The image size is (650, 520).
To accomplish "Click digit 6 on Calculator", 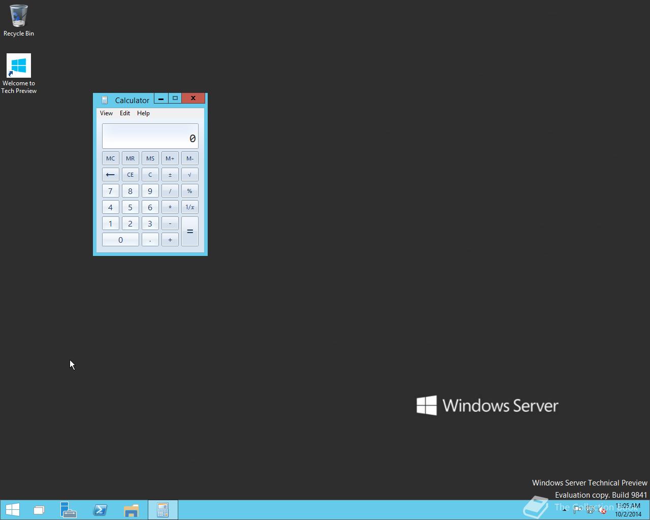I will point(150,207).
